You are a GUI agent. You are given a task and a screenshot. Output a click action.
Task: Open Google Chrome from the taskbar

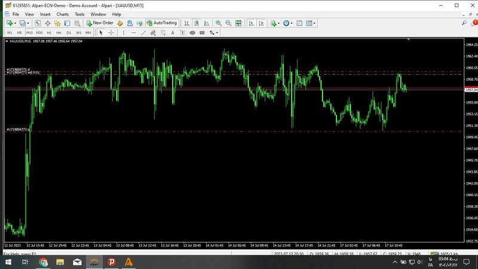point(44,262)
